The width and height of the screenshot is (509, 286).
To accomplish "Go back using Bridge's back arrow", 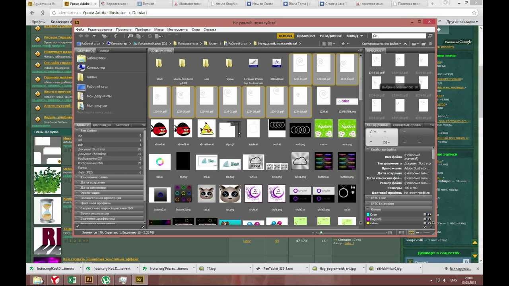I will [80, 36].
